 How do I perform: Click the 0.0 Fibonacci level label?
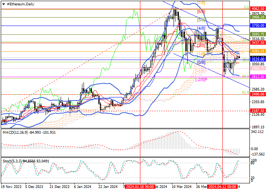tap(246, 7)
